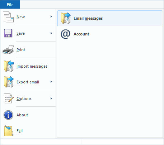164x145 pixels.
Task: Select About in the File menu
Action: [x=22, y=115]
